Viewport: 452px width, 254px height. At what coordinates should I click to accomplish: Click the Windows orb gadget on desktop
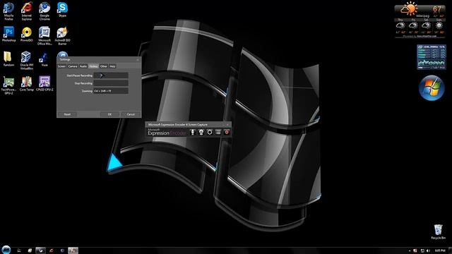coord(432,87)
